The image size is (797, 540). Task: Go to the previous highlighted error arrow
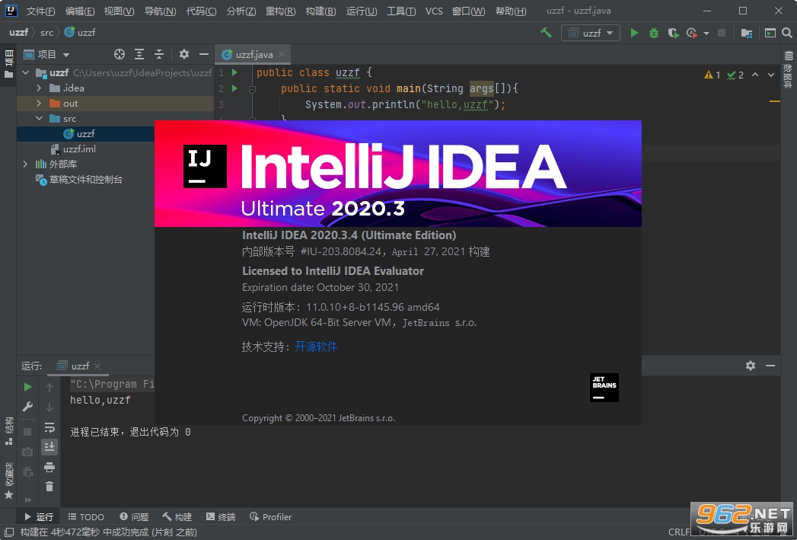[755, 75]
